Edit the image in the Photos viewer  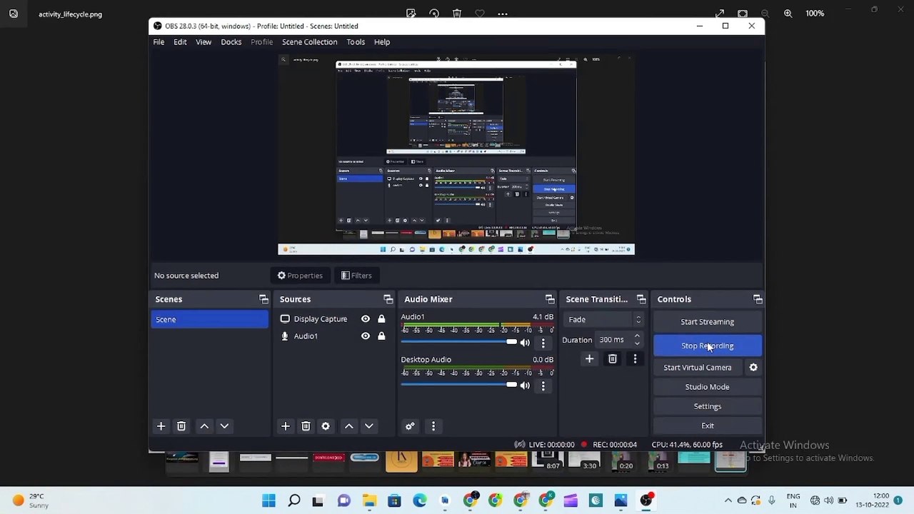(411, 14)
